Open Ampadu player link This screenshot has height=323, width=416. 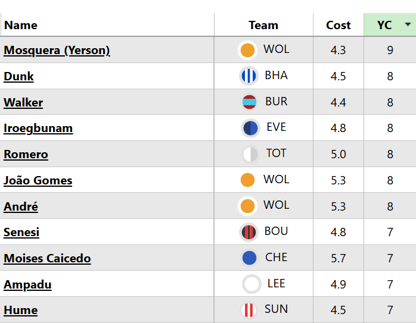(x=27, y=284)
